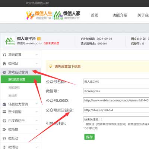Open the 首页 navigation item
This screenshot has width=149, height=149.
95,15
